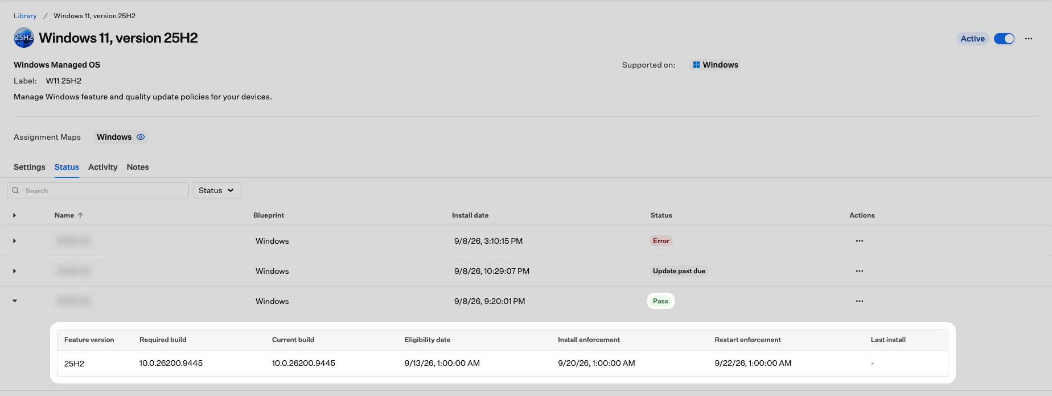Click install enforcement 9/20/26, 1:00:00 AM
This screenshot has height=396, width=1052.
[597, 363]
